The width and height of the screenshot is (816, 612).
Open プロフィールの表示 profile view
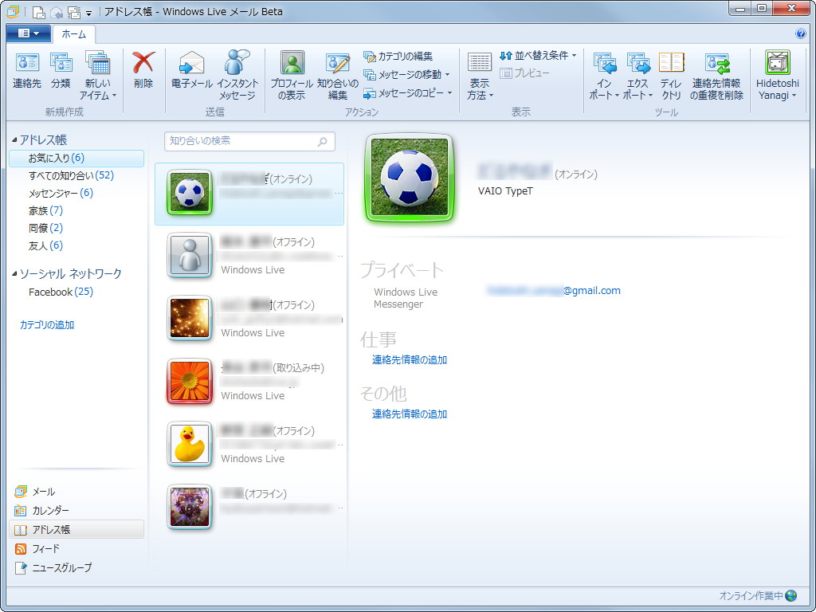[292, 76]
